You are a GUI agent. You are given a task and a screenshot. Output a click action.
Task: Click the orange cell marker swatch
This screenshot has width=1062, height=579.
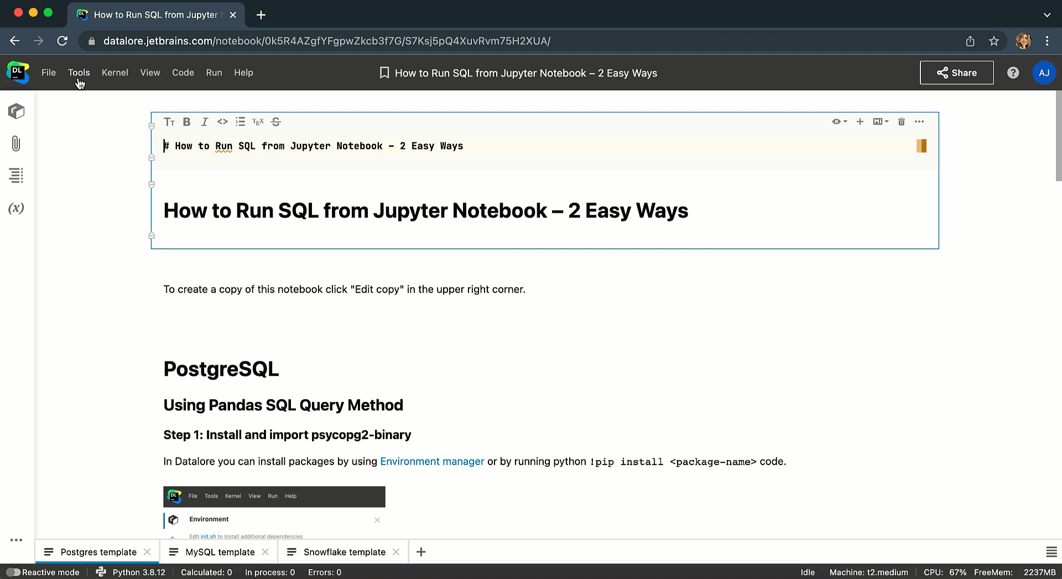tap(921, 146)
